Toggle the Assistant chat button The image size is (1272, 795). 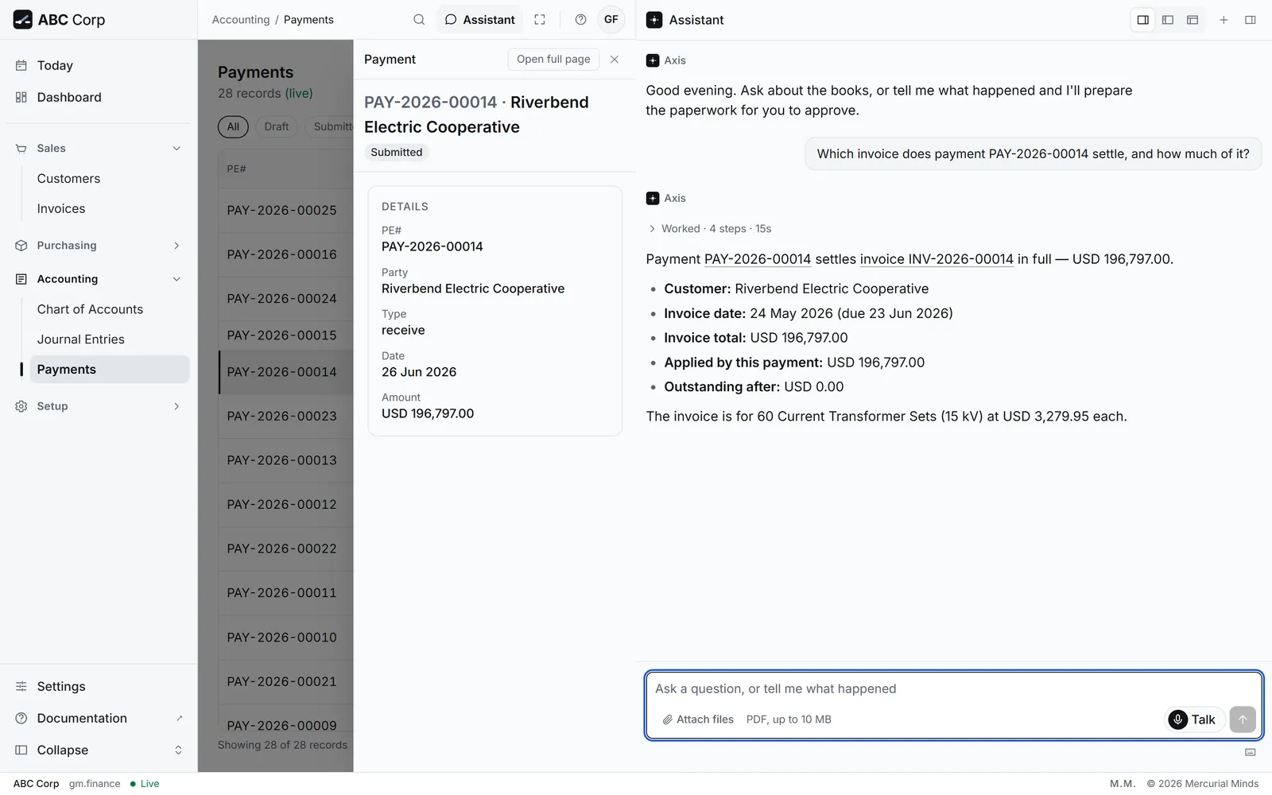click(x=479, y=20)
